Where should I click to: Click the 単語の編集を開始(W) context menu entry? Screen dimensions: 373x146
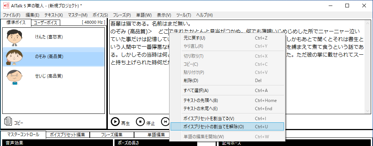click(227, 137)
